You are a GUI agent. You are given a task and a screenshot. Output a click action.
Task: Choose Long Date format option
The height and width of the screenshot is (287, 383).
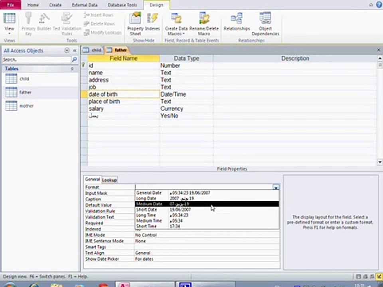click(x=207, y=199)
